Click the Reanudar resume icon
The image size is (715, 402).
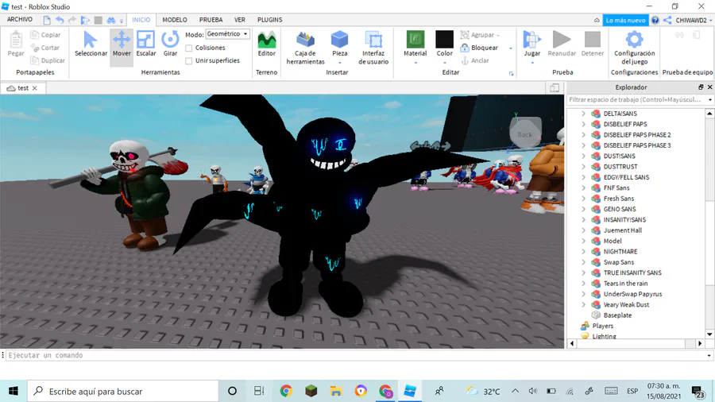pos(562,40)
